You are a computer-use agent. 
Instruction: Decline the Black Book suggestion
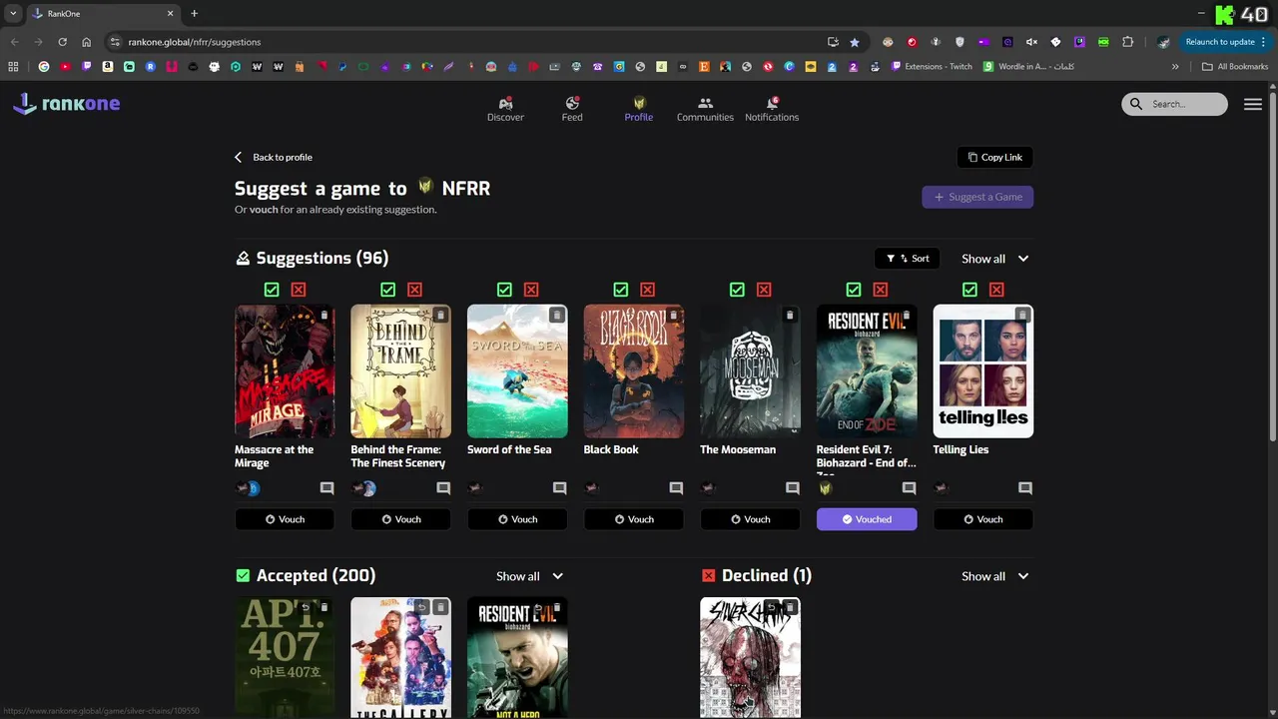tap(647, 290)
